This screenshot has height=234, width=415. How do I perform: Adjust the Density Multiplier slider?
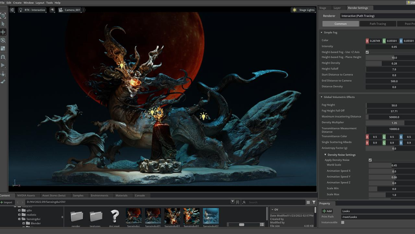coord(390,123)
